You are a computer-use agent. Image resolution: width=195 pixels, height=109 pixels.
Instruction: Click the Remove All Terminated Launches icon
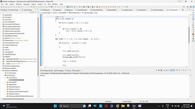(161, 70)
